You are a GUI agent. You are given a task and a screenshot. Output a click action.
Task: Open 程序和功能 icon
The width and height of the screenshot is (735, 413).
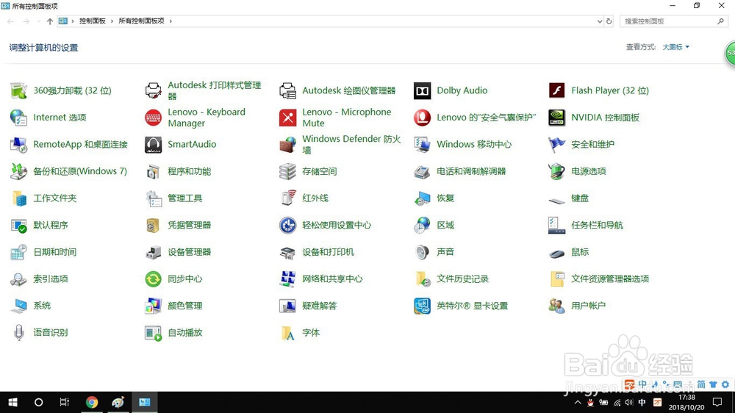pyautogui.click(x=154, y=171)
